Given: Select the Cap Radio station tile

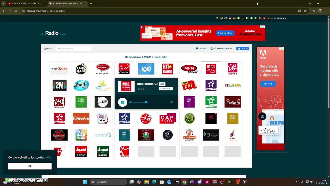Looking at the screenshot, I should [168, 119].
